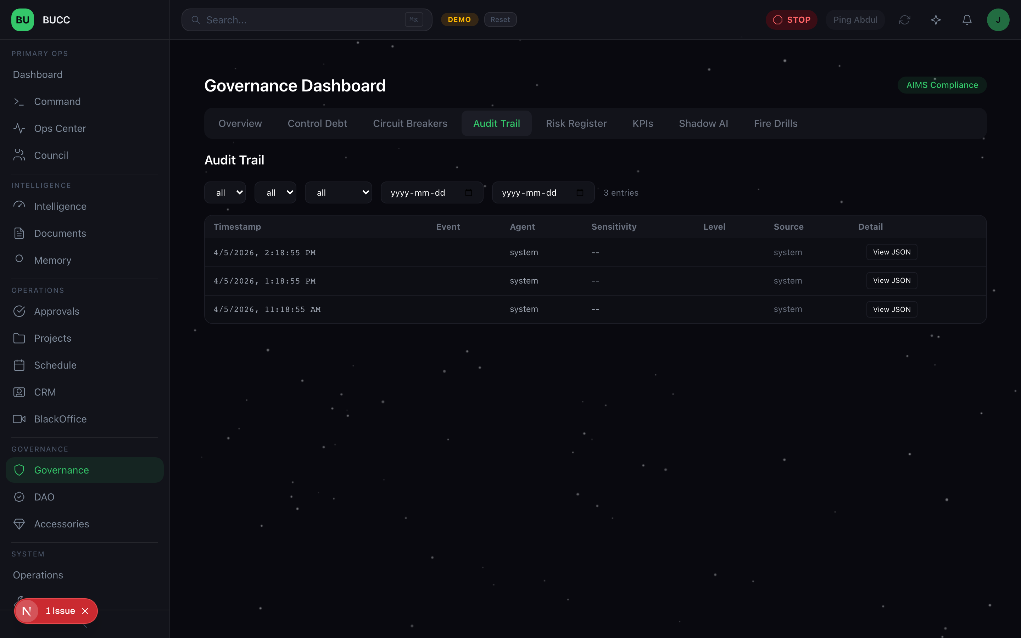The width and height of the screenshot is (1021, 638).
Task: Switch to the Risk Register tab
Action: pyautogui.click(x=576, y=124)
